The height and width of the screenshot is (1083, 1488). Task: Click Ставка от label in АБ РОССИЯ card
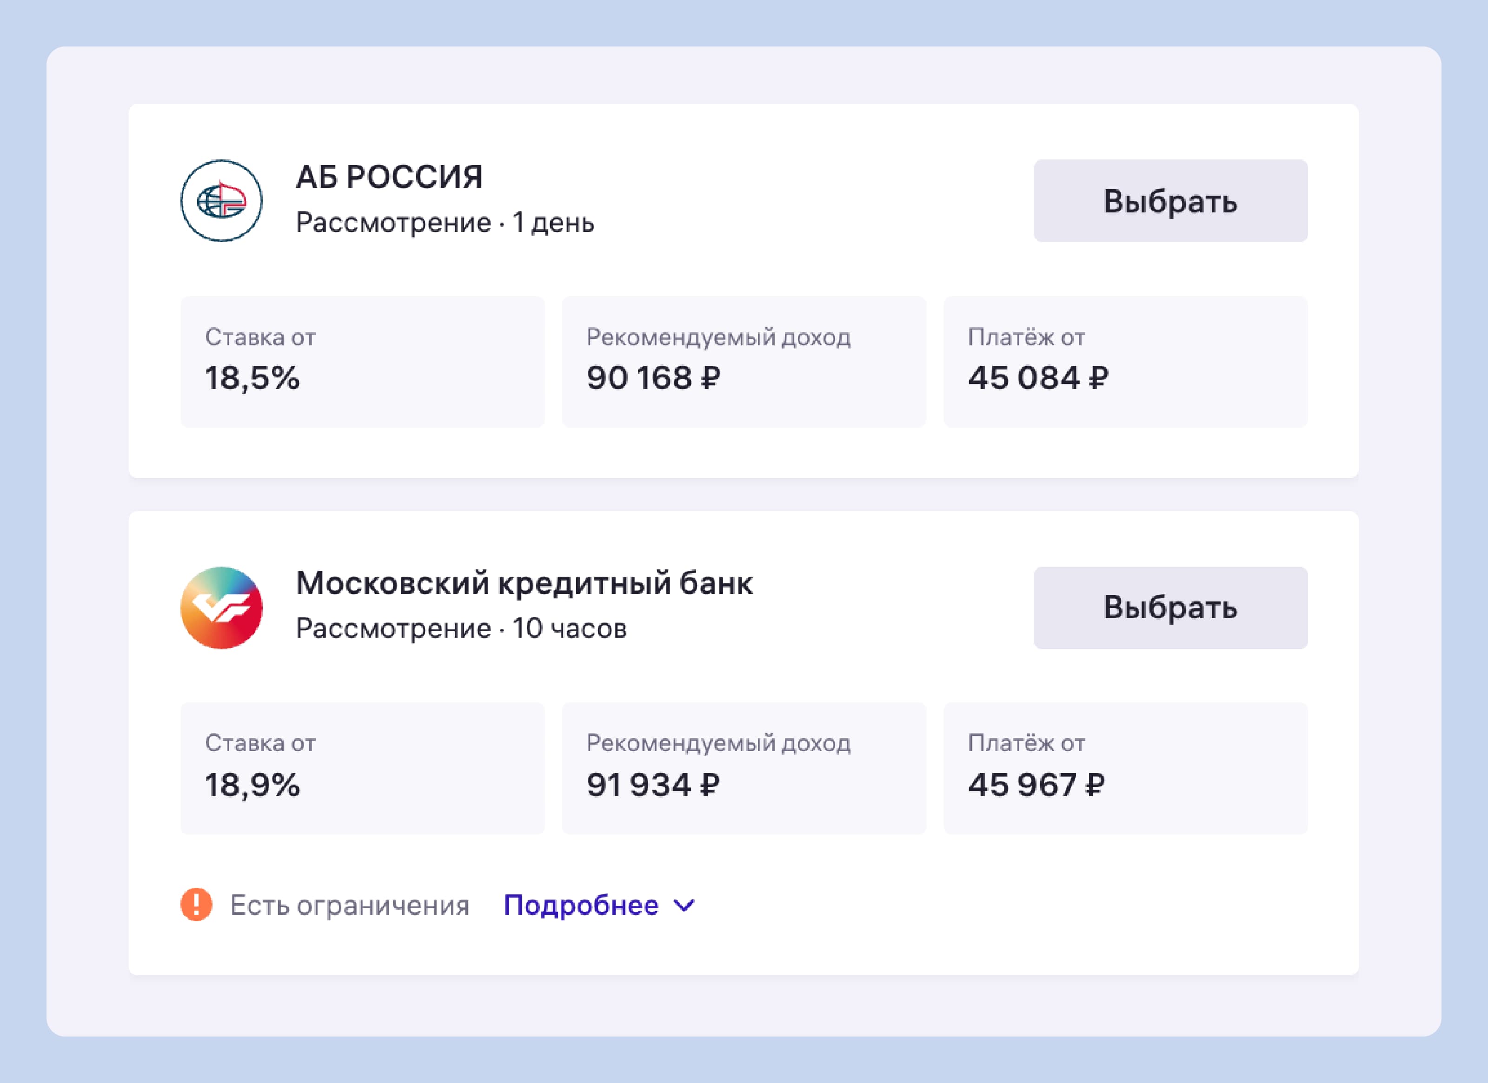point(260,337)
